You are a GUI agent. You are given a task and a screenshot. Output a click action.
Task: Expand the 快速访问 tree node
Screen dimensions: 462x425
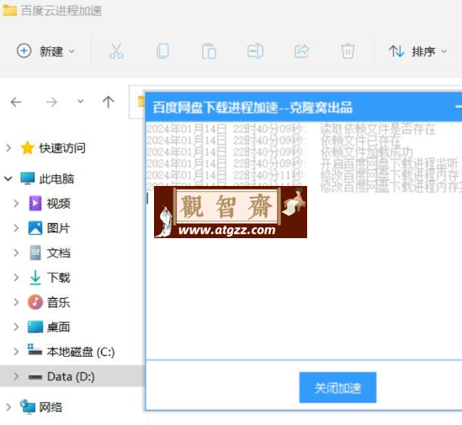(x=8, y=147)
